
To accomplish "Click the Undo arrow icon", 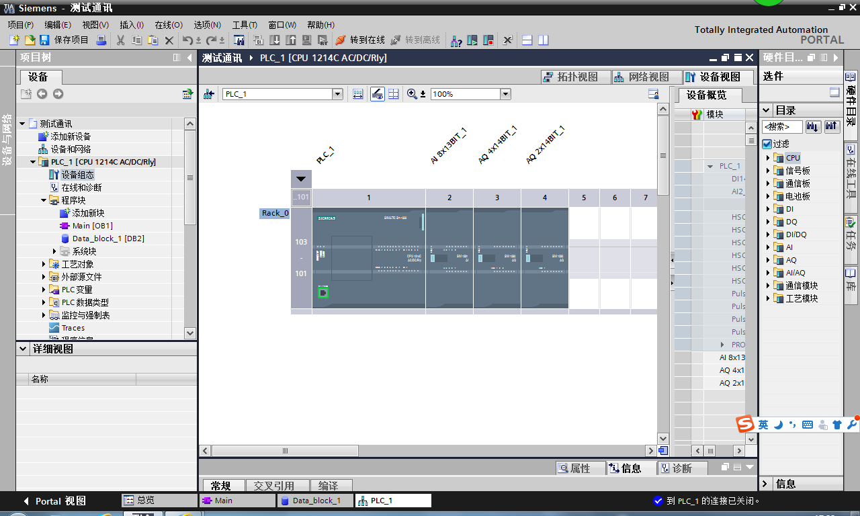I will click(x=188, y=40).
